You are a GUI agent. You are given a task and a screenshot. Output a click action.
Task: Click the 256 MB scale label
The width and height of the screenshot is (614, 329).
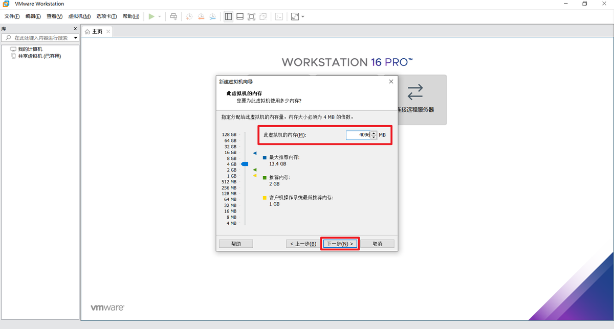tap(229, 187)
